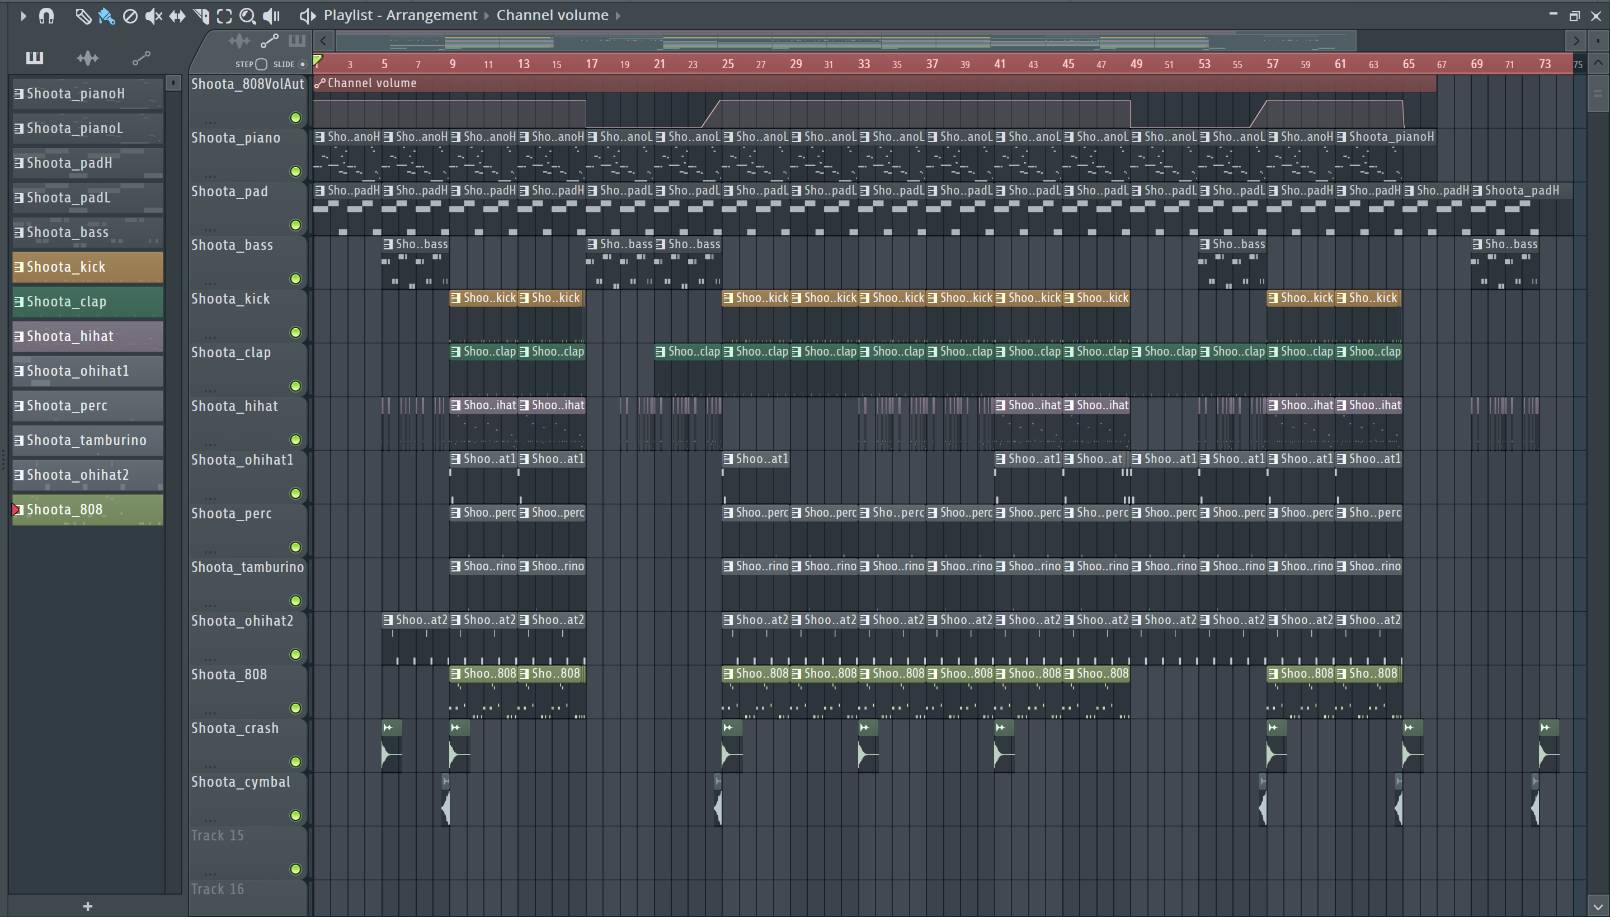Toggle the magnet snap-to-grid button
Viewport: 1610px width, 917px height.
click(46, 16)
